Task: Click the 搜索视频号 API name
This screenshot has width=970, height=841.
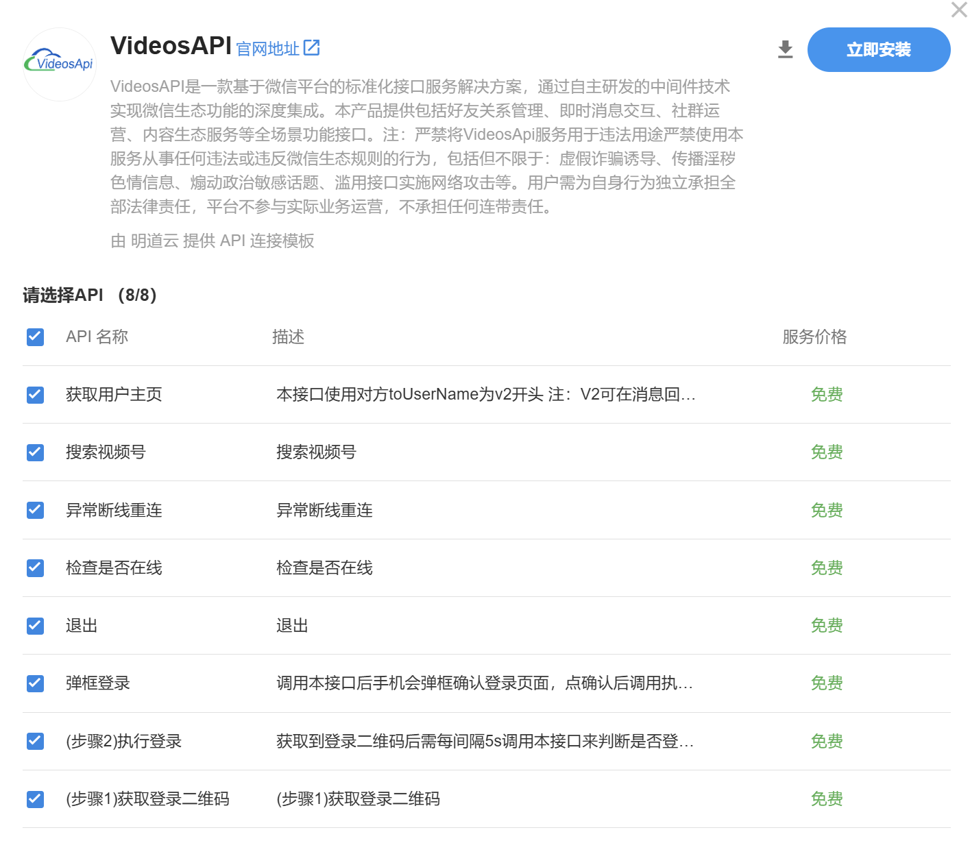Action: tap(106, 452)
